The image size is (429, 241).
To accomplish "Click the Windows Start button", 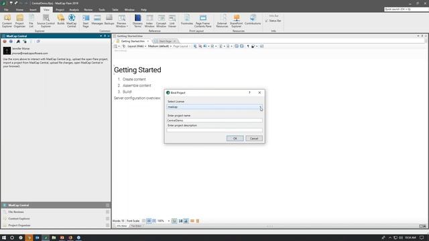I will pos(4,238).
